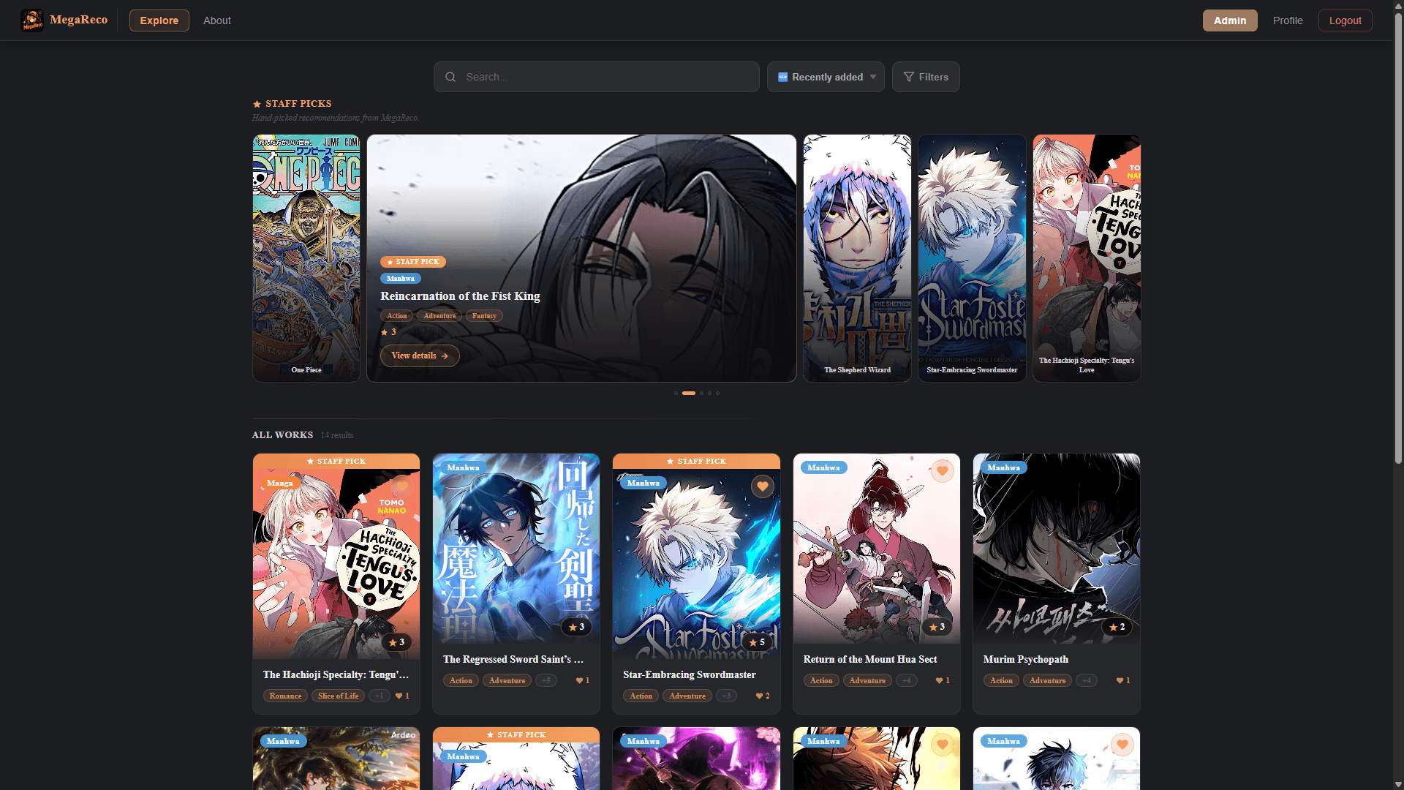Click the Manhwa badge on Murim Psychopath card
Screen dimensions: 1404x790
(1003, 468)
